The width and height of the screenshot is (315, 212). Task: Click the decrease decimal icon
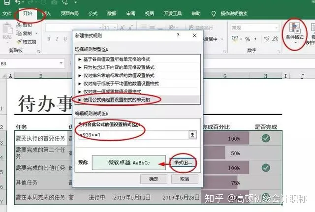coord(275,39)
